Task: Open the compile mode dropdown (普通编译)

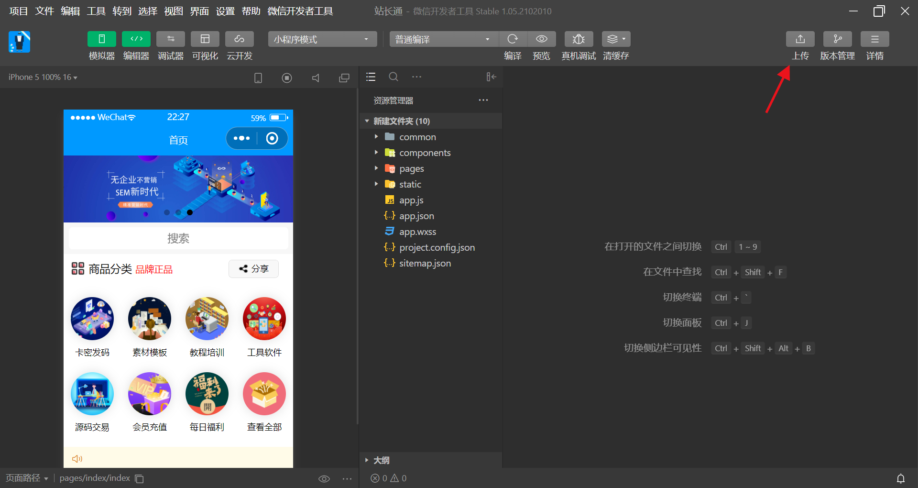Action: click(x=444, y=39)
